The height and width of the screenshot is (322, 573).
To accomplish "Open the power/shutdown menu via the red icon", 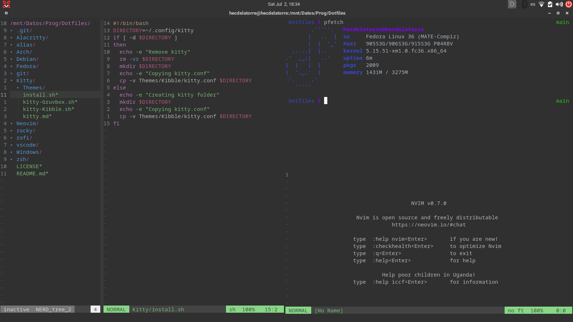I will 568,4.
